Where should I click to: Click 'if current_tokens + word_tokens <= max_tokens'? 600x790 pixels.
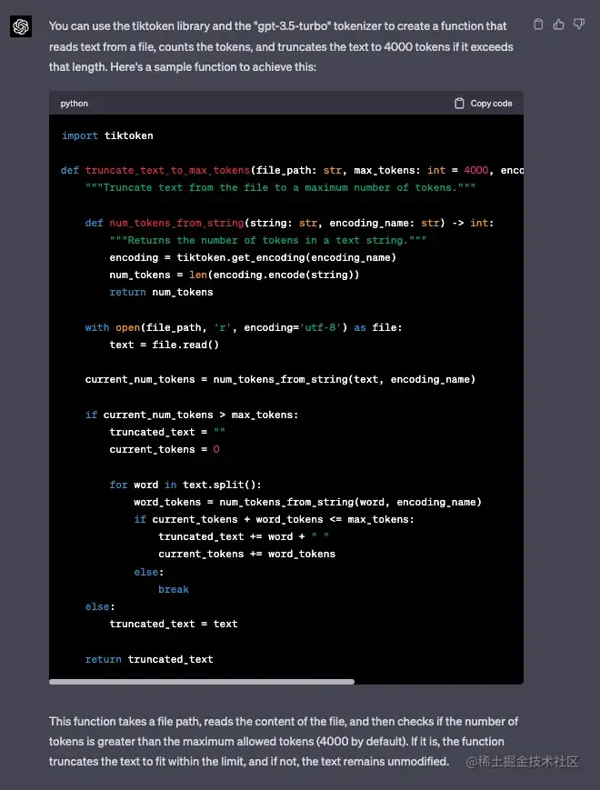tap(274, 519)
